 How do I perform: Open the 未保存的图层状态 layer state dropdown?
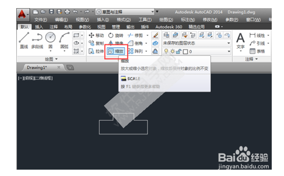pos(196,43)
